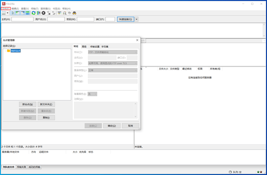
Task: Toggle the transfer queue display icon
Action: [27, 13]
